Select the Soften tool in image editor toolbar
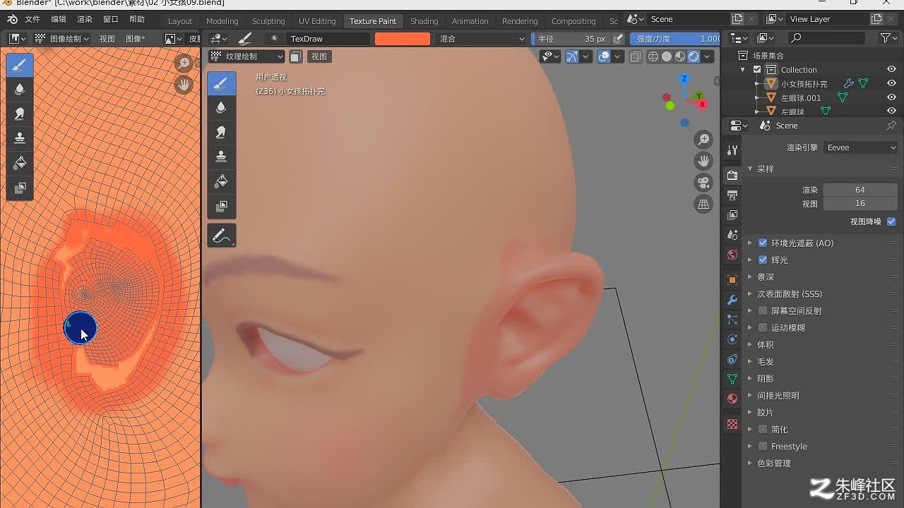This screenshot has height=508, width=904. 20,89
